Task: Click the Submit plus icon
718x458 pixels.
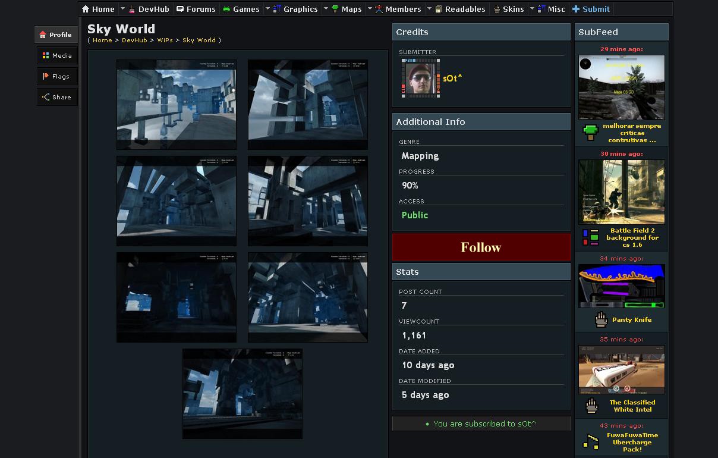Action: (x=576, y=9)
